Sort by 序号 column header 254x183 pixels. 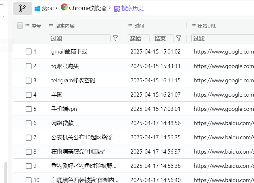click(x=36, y=26)
